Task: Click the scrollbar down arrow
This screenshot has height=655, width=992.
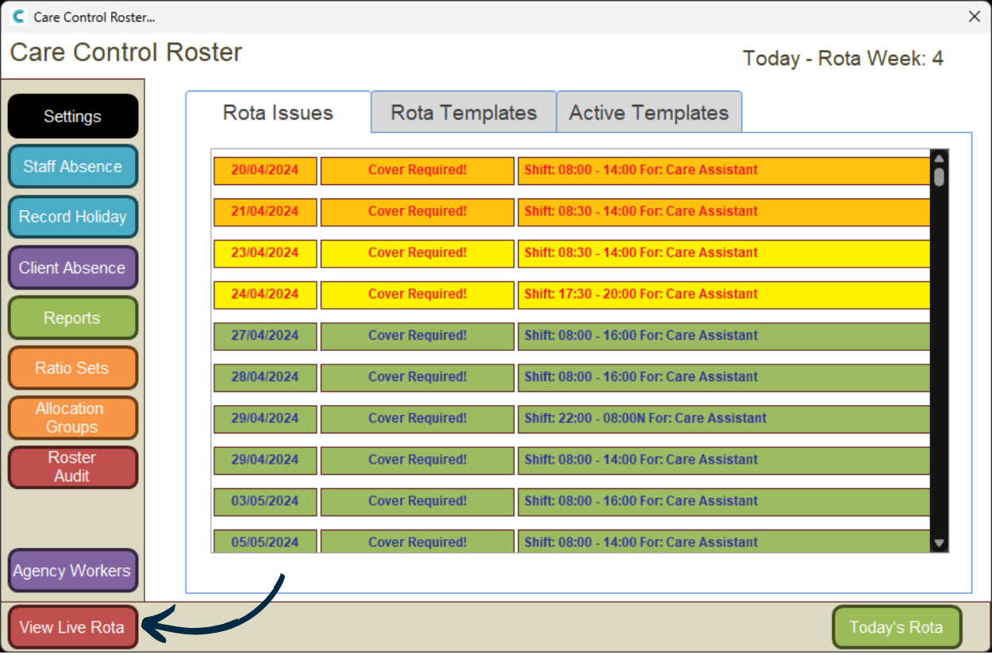Action: (939, 544)
